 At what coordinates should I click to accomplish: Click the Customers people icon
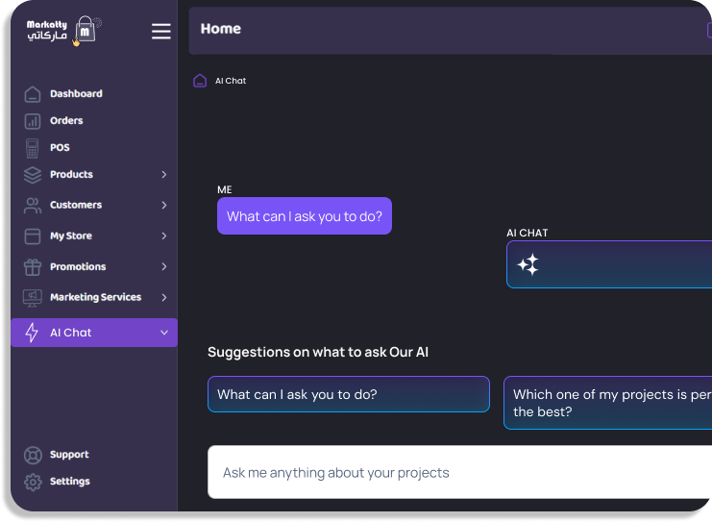(33, 206)
